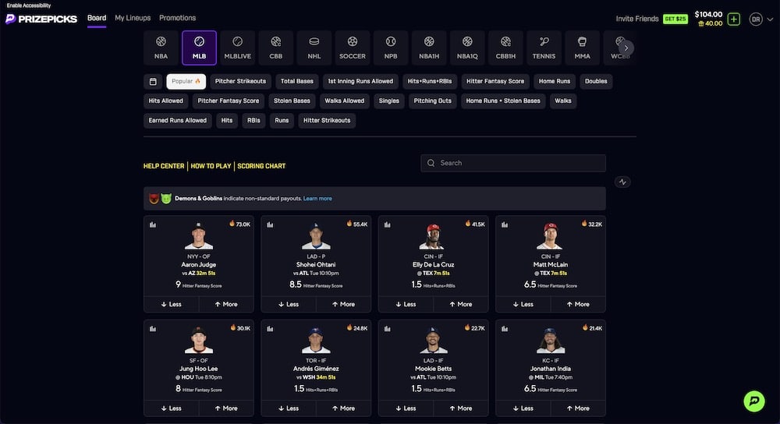Viewport: 780px width, 424px height.
Task: Select the TENNIS league icon
Action: 544,48
